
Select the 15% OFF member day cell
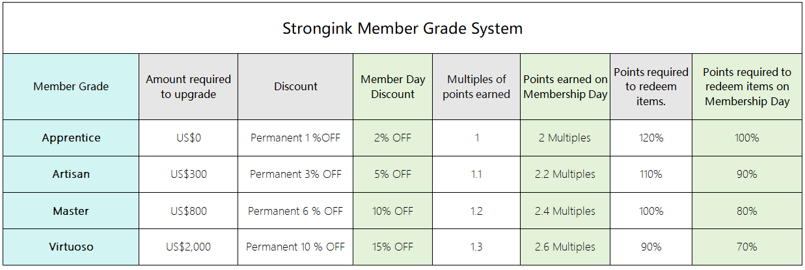(393, 247)
